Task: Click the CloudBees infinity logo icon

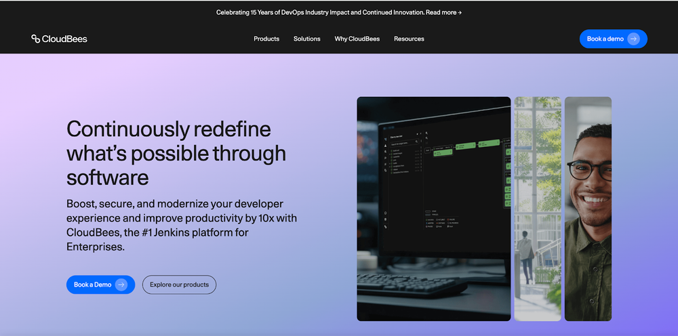Action: click(x=35, y=39)
